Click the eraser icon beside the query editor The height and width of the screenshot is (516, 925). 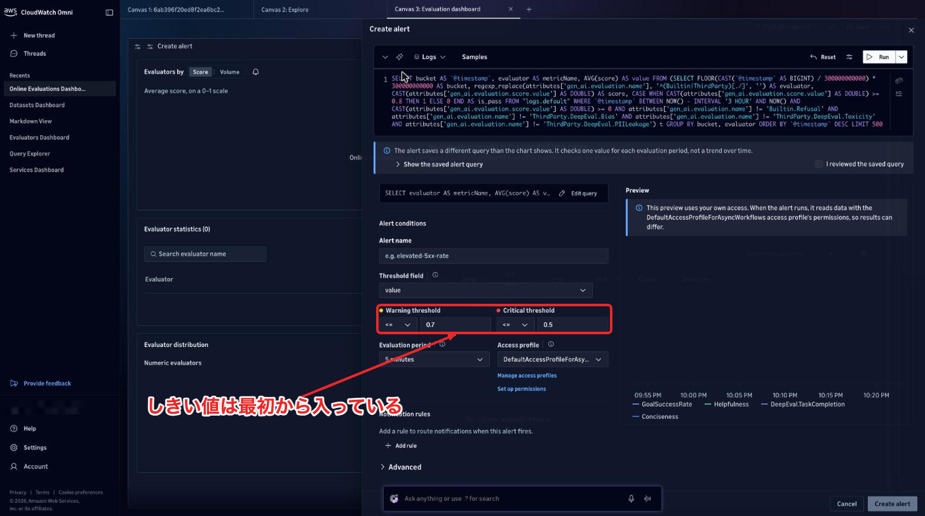pyautogui.click(x=898, y=81)
